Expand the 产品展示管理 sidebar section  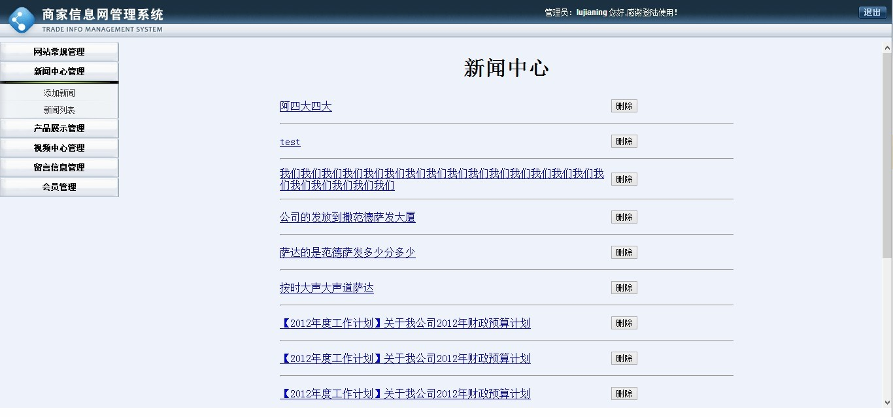pyautogui.click(x=59, y=128)
